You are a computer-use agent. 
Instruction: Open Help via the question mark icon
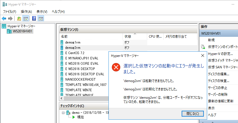coord(34,18)
